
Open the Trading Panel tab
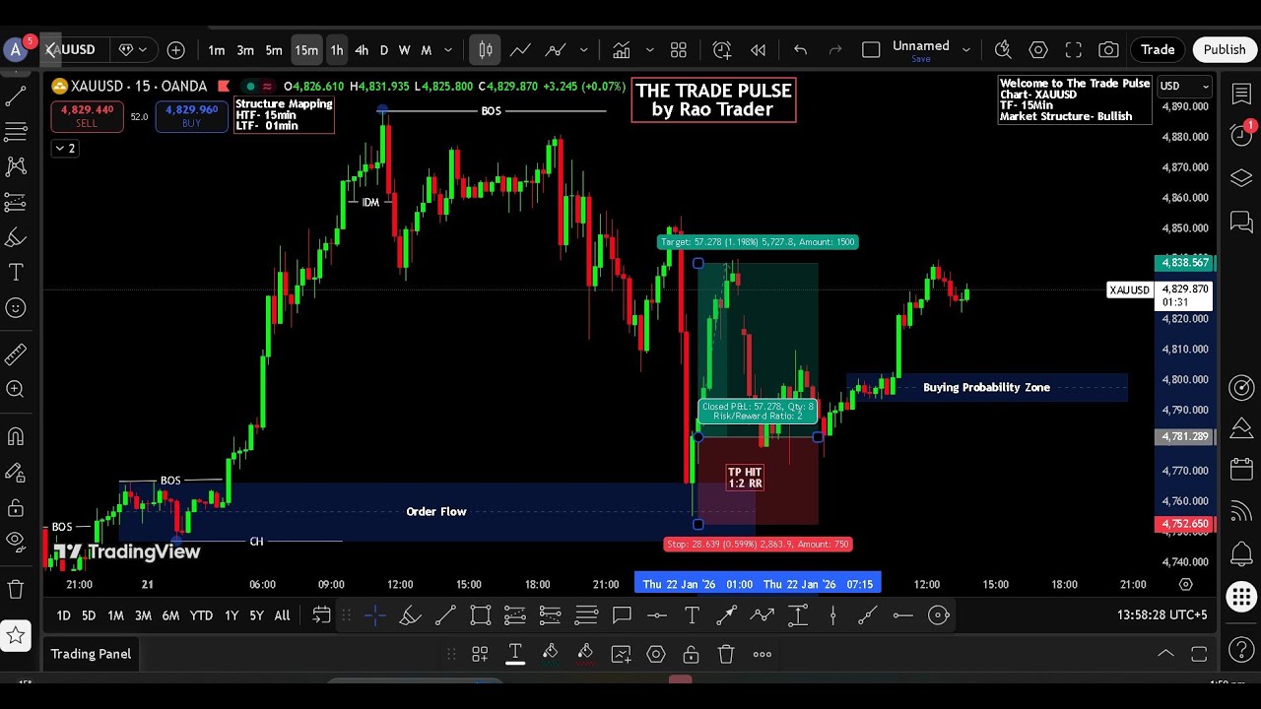91,654
